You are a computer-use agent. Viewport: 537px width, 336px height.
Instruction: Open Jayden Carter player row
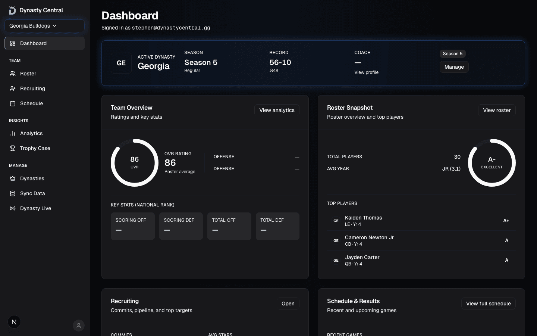(x=421, y=260)
